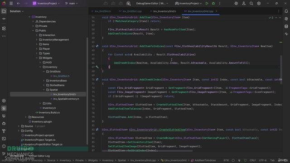This screenshot has width=290, height=163.
Task: Expand the HUD folder
Action: point(40,62)
